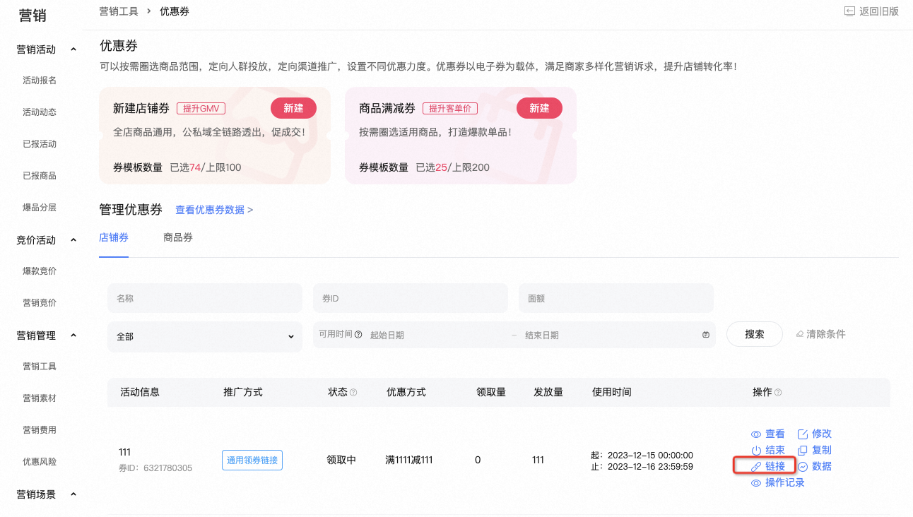This screenshot has height=517, width=913.
Task: Click the 查看 action link
Action: pos(775,434)
